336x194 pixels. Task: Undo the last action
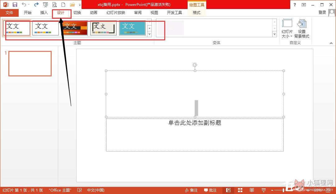[x=24, y=4]
